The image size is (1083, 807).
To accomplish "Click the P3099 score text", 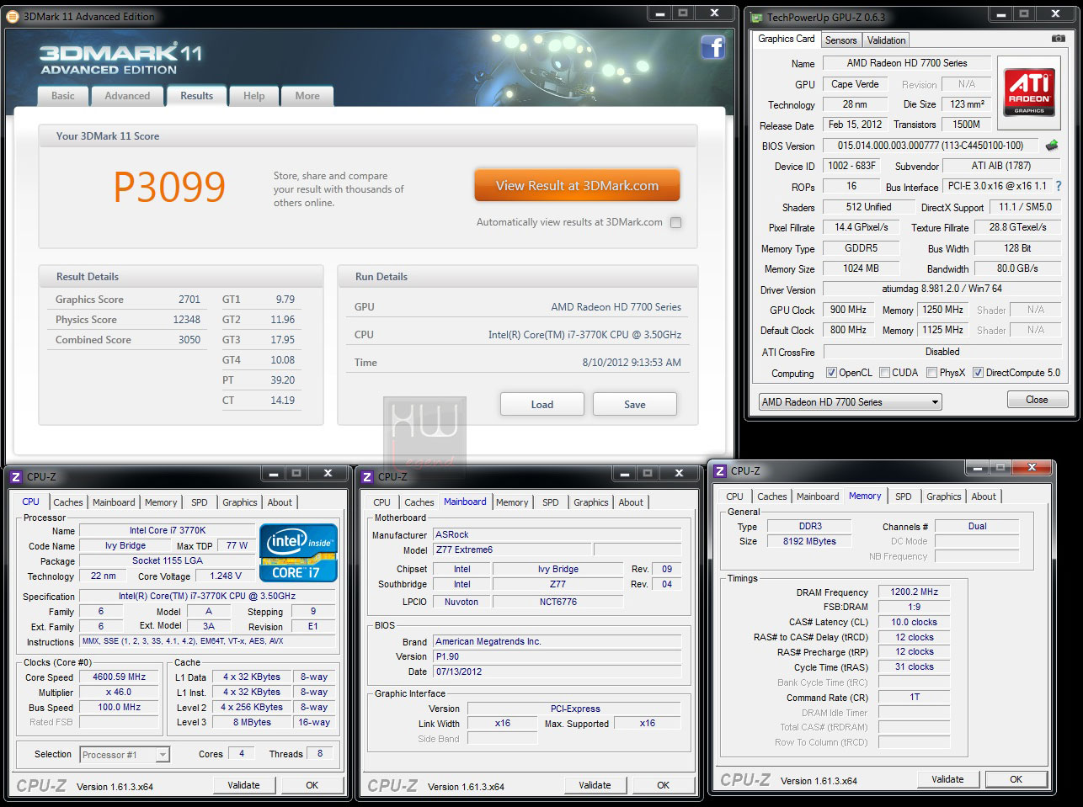I will (x=169, y=187).
